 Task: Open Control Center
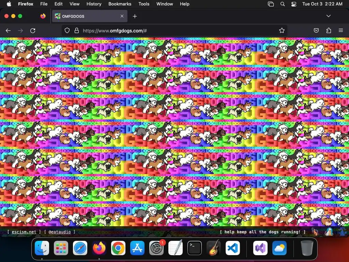[294, 4]
